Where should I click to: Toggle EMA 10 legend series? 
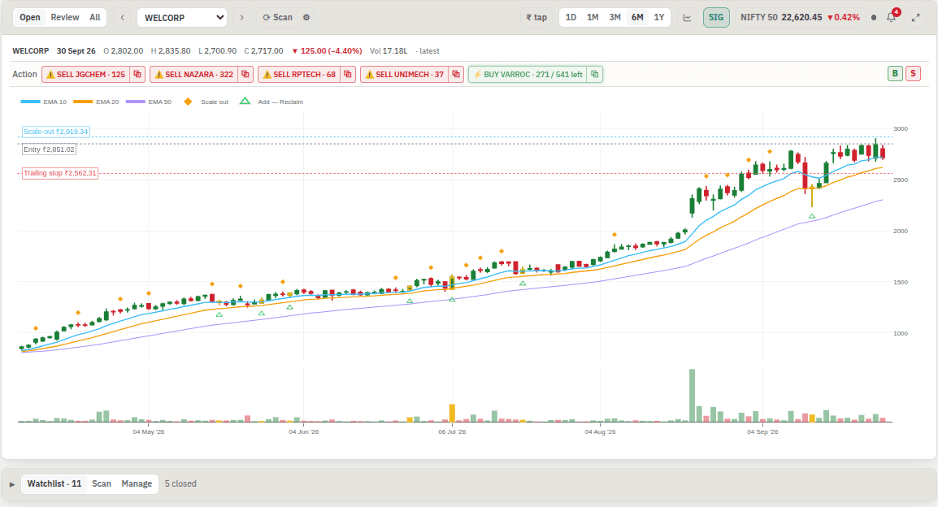[x=44, y=102]
